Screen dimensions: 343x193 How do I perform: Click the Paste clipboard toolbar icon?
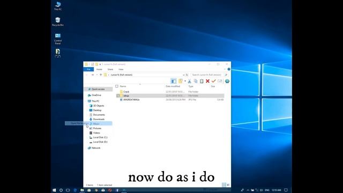click(x=202, y=81)
